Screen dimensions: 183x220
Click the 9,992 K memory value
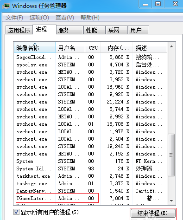point(120,116)
